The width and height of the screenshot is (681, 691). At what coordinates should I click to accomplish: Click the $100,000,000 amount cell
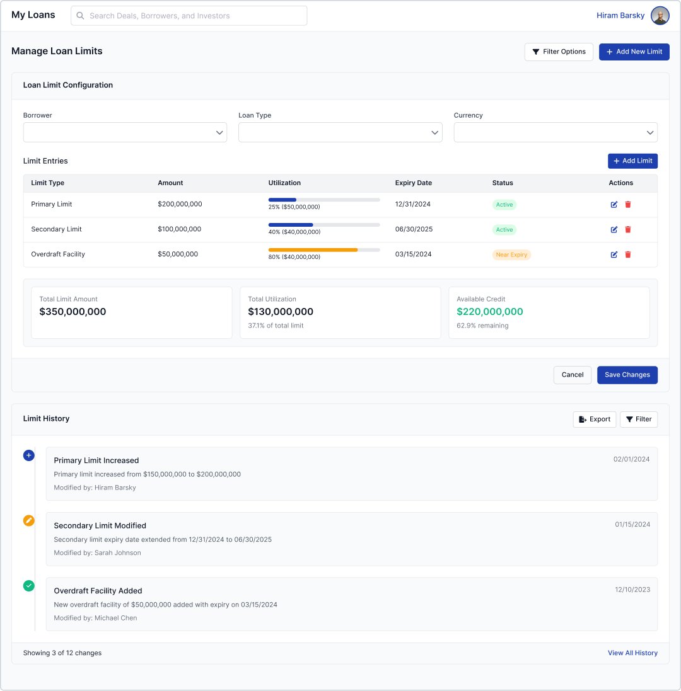pos(180,230)
